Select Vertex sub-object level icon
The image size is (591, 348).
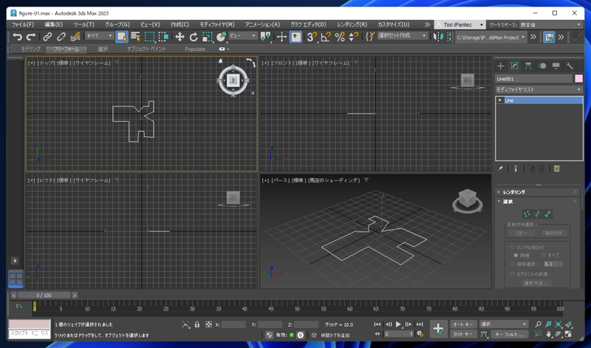tap(527, 214)
